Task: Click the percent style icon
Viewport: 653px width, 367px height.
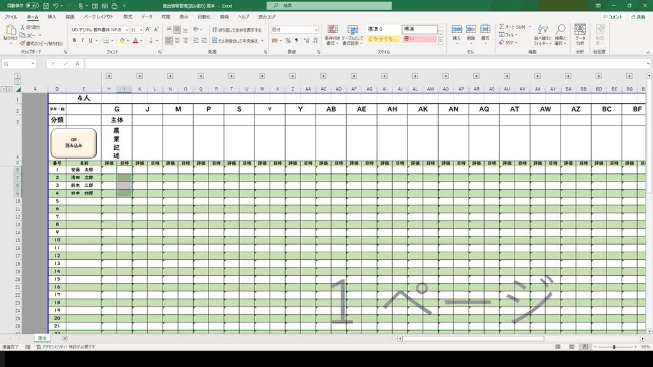Action: (288, 40)
